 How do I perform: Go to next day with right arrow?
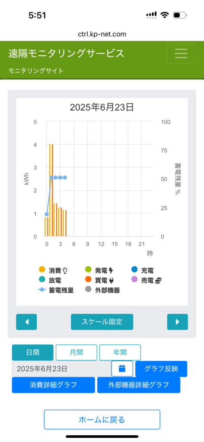[x=178, y=322]
